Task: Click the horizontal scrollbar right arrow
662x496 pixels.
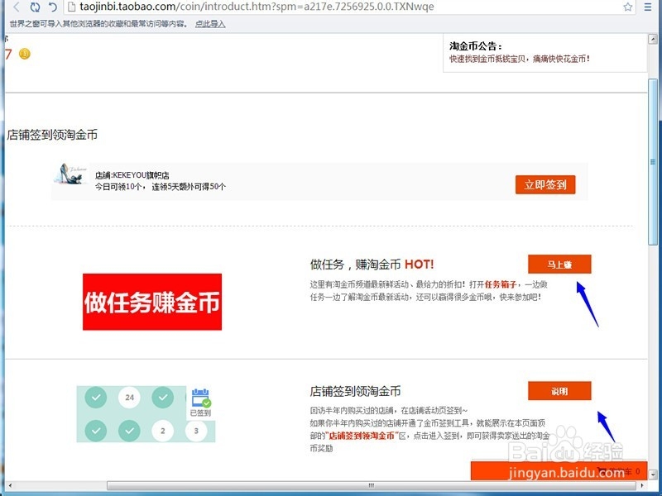Action: point(643,484)
